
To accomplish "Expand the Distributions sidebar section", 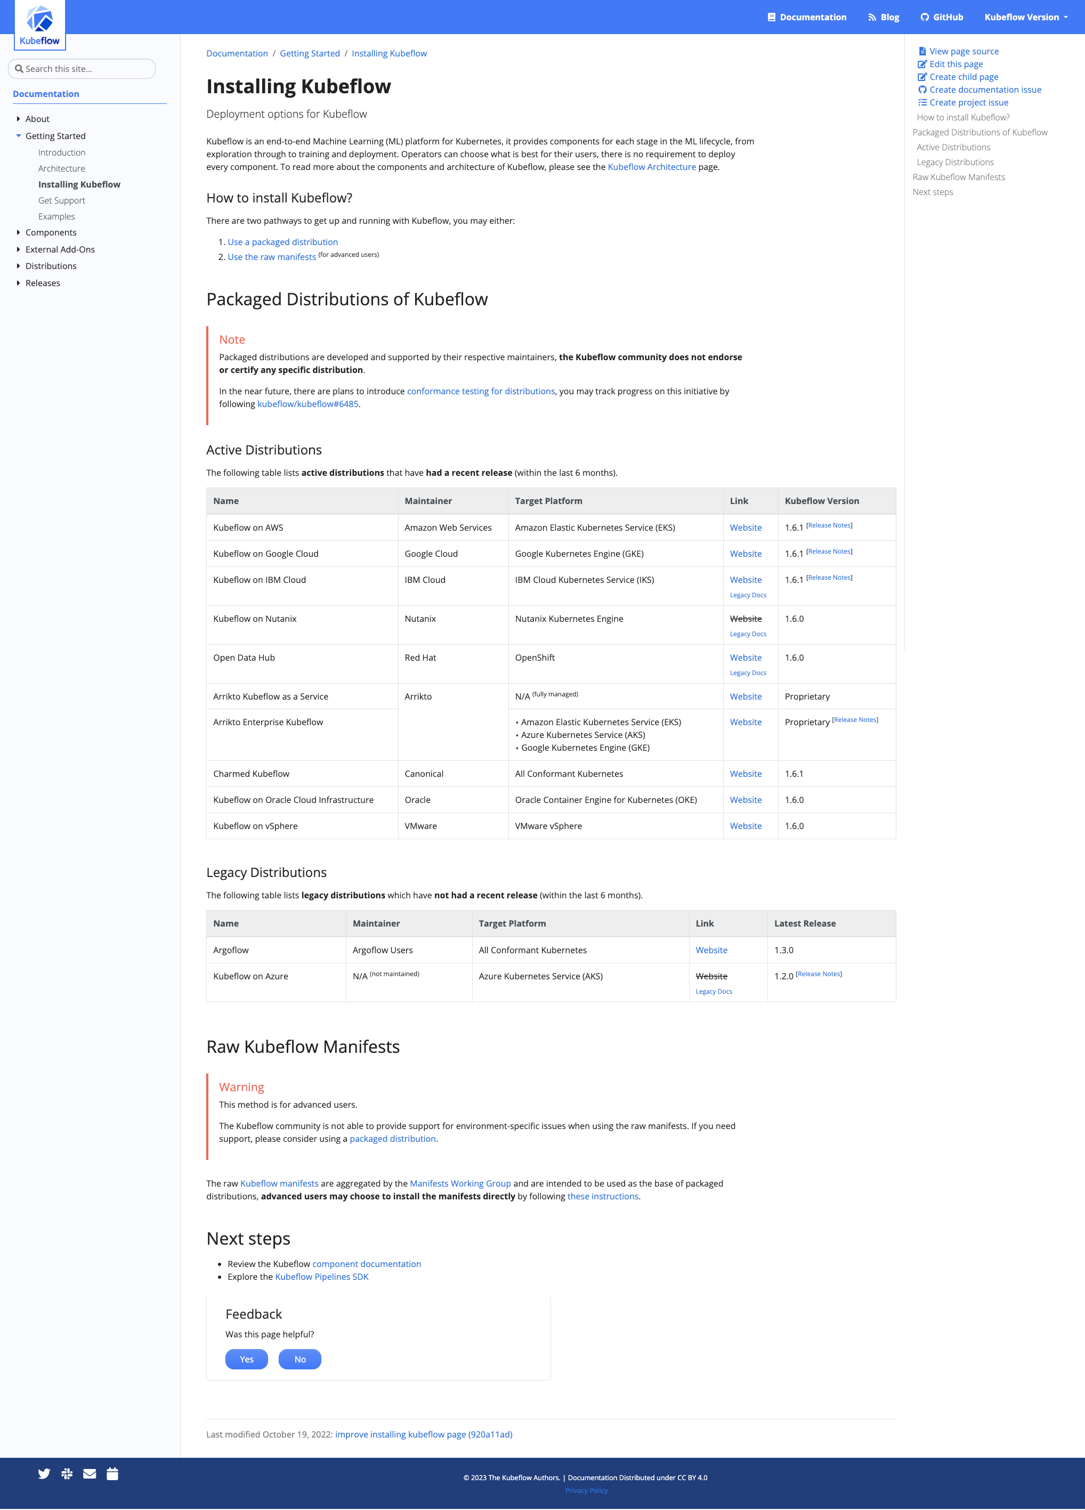I will [18, 266].
